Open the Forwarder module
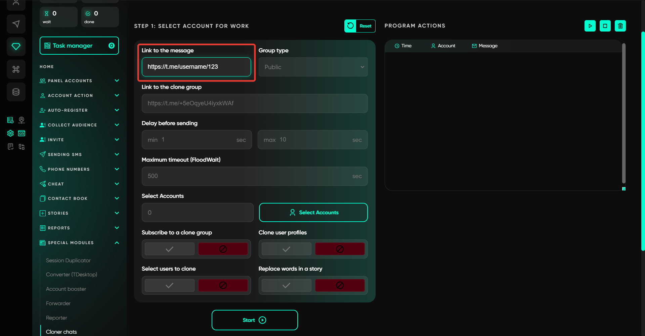645x336 pixels. (58, 303)
